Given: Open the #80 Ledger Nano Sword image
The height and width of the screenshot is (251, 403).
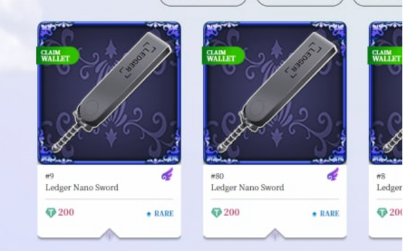Looking at the screenshot, I should point(275,93).
